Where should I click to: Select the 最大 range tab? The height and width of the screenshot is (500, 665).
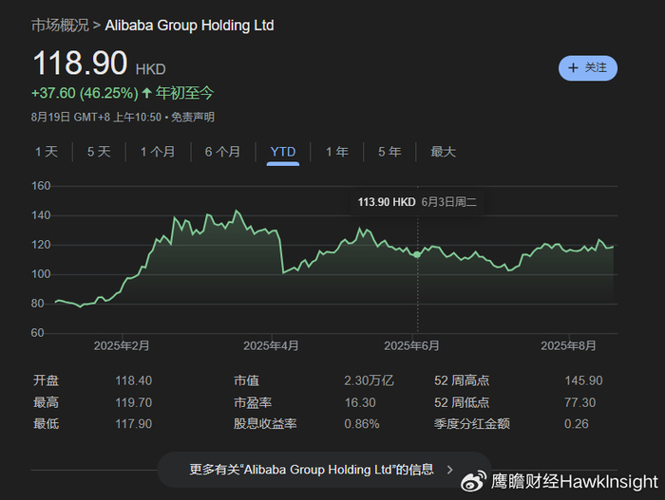(x=444, y=152)
